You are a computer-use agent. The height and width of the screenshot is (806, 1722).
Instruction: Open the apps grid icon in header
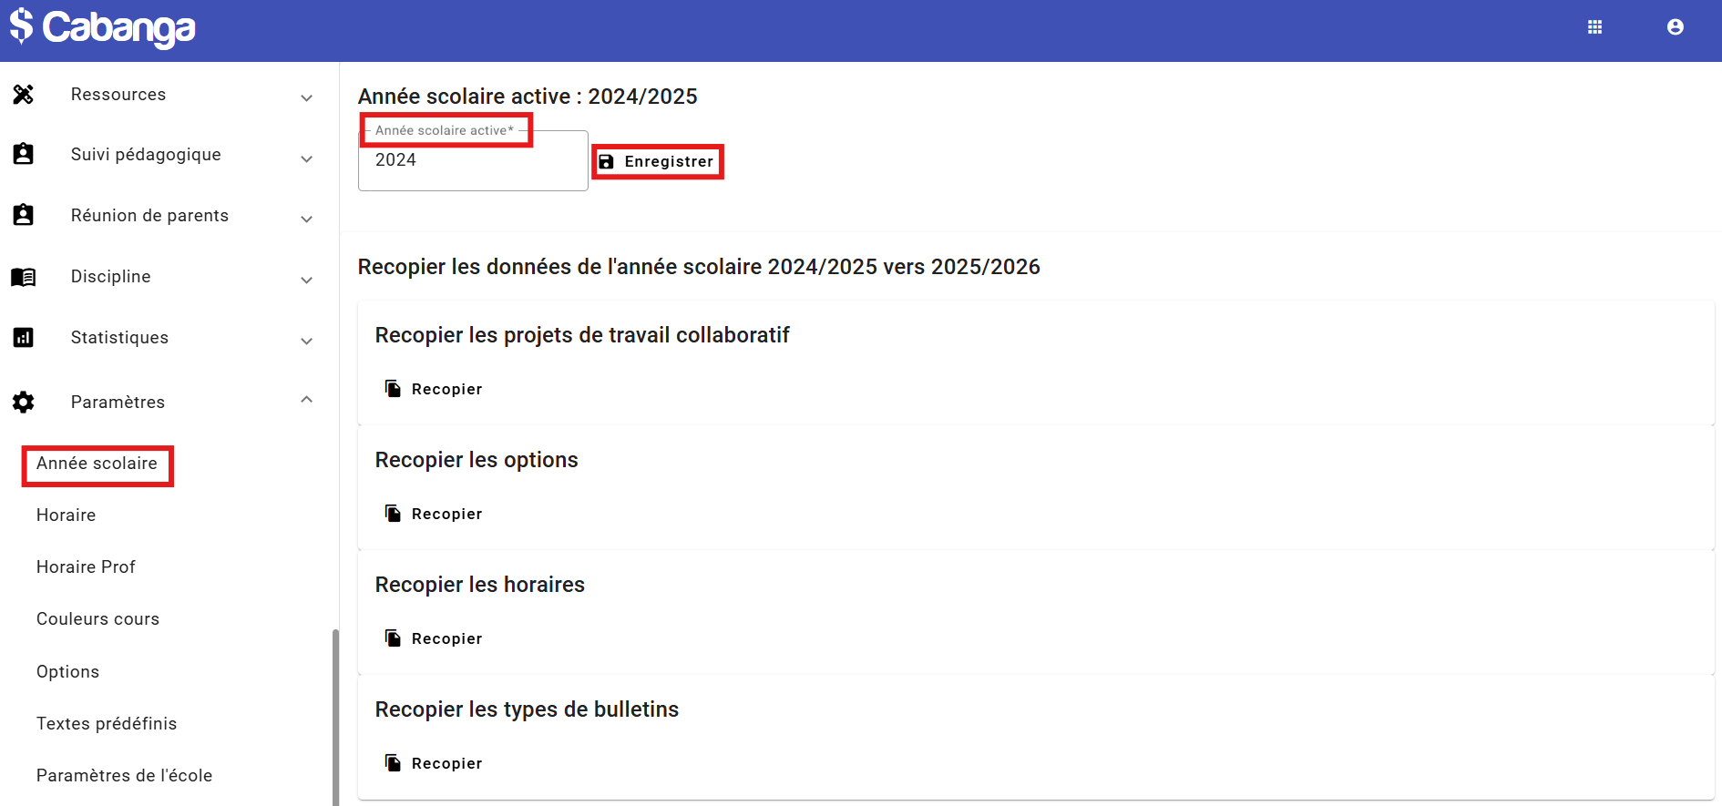(x=1594, y=27)
